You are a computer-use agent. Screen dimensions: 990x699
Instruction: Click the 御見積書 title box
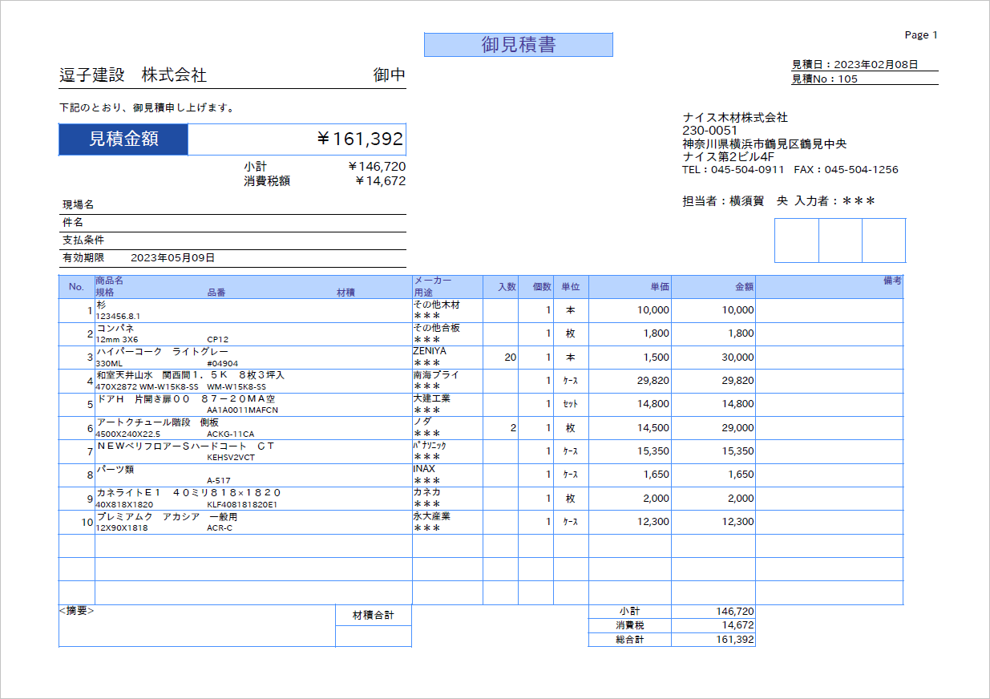(x=518, y=45)
